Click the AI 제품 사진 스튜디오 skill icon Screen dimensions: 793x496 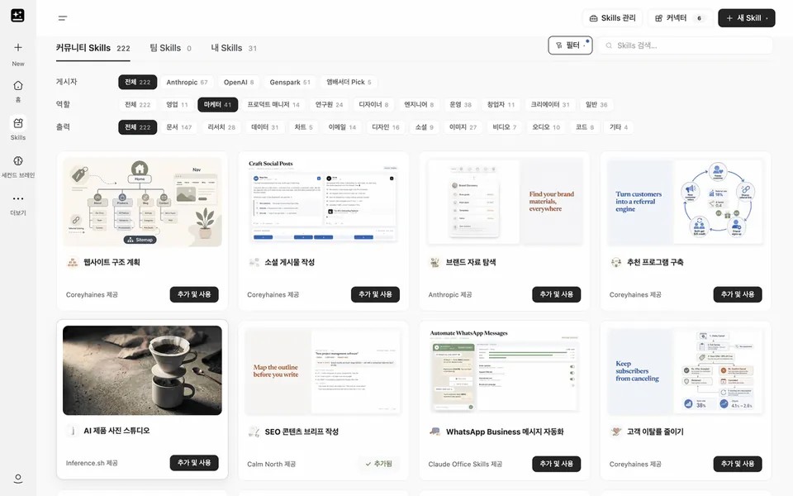(x=73, y=431)
